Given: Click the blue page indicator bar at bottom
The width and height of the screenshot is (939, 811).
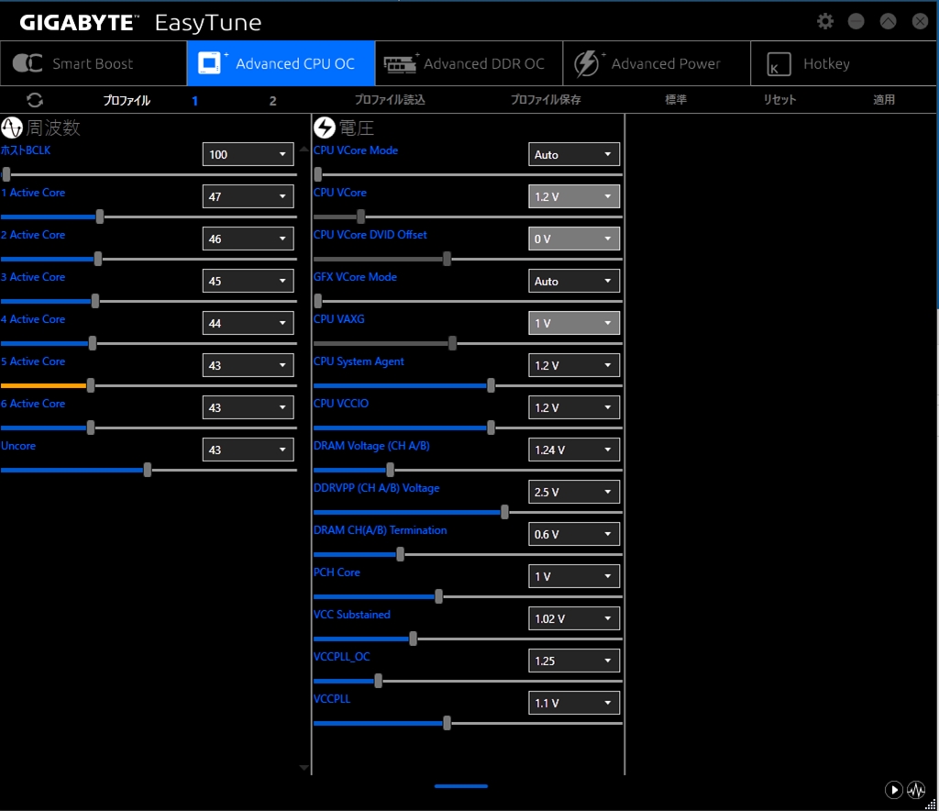Looking at the screenshot, I should [461, 786].
